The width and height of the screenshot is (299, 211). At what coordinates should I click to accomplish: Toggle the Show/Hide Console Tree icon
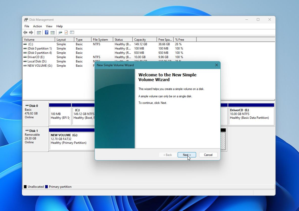tap(39, 33)
